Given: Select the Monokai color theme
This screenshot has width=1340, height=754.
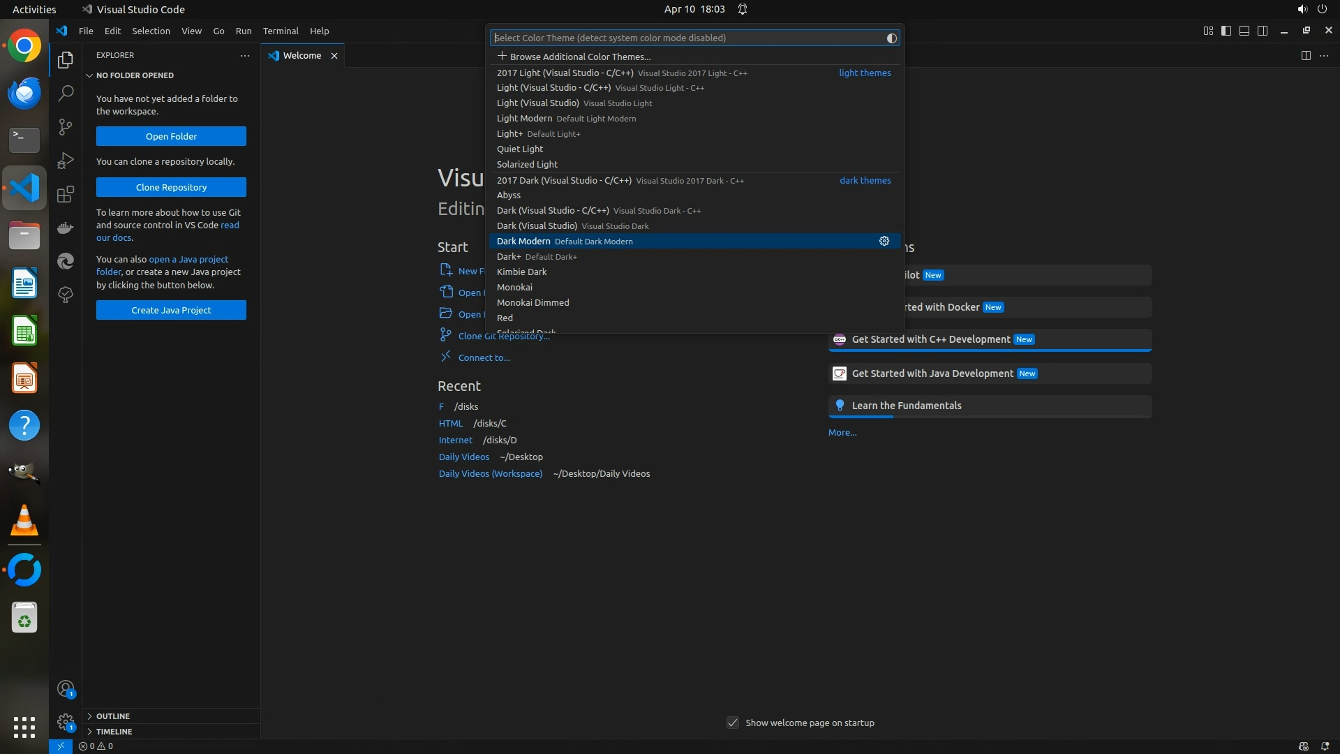Looking at the screenshot, I should [514, 287].
